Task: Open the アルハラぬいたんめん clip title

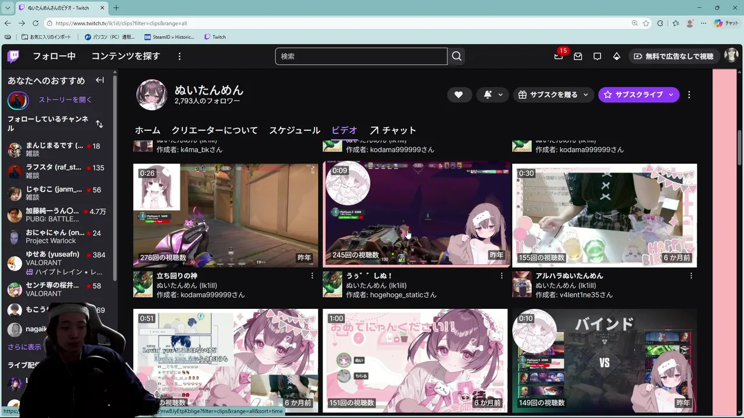Action: pos(569,276)
